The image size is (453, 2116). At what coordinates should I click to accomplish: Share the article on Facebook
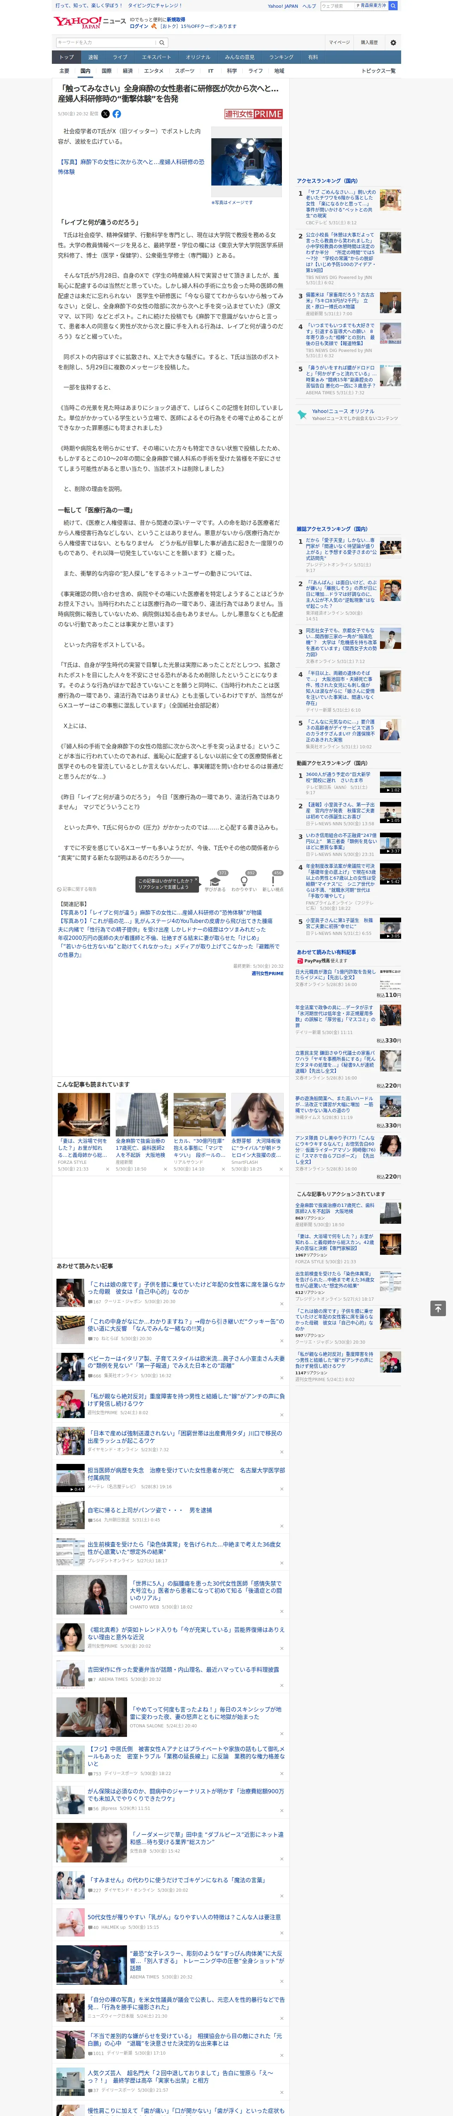(x=117, y=114)
